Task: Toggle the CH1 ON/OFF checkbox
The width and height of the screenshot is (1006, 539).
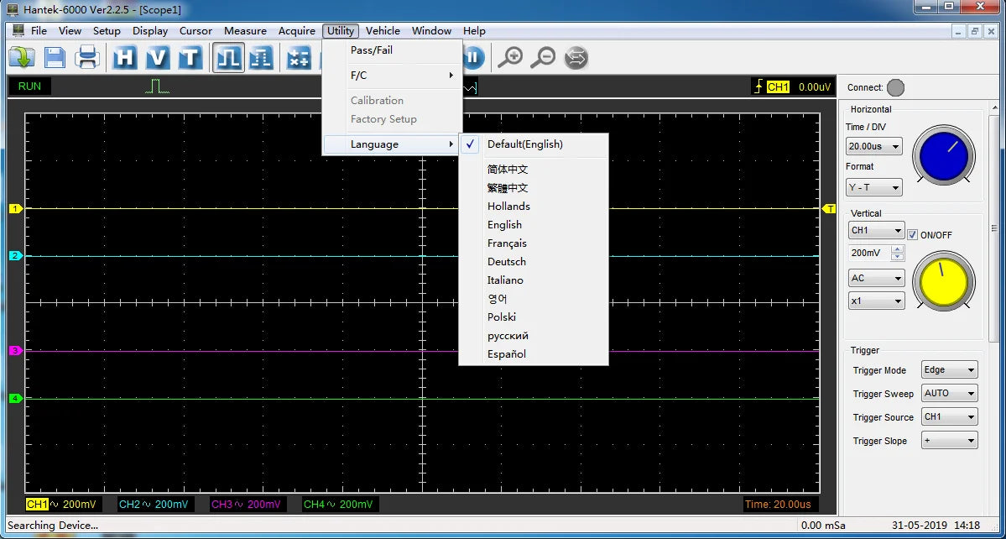Action: click(x=913, y=235)
